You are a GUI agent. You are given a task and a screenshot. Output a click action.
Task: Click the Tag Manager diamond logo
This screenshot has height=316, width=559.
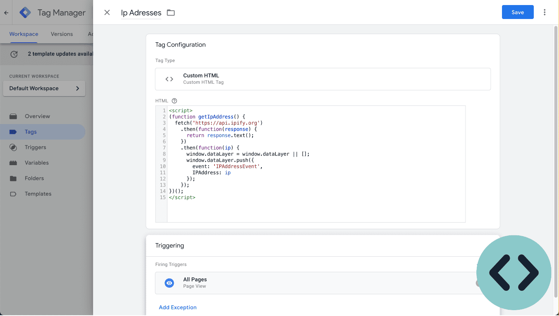(x=24, y=12)
